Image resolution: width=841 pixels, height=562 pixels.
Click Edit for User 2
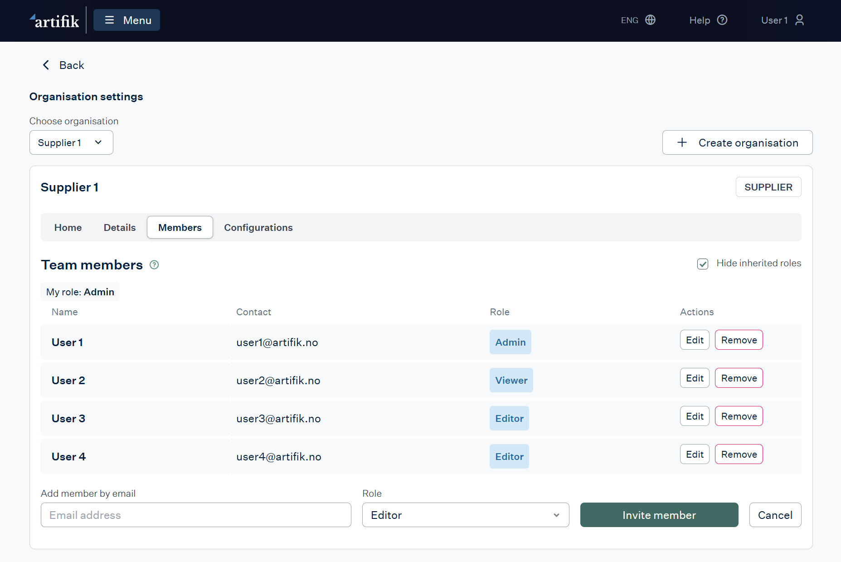pyautogui.click(x=695, y=378)
